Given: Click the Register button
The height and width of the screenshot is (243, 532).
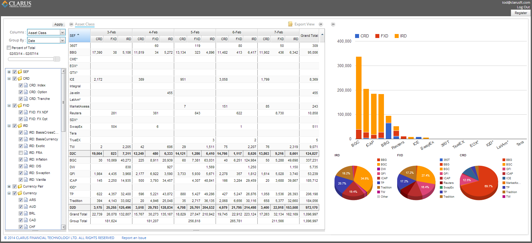Looking at the screenshot, I should [x=521, y=13].
